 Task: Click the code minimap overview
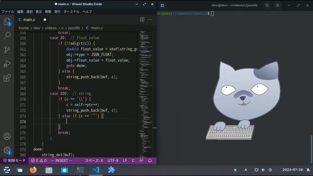coord(146,94)
